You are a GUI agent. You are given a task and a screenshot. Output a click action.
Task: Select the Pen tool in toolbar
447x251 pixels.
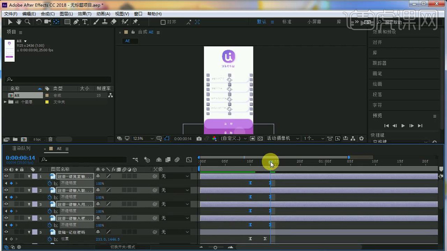76,22
